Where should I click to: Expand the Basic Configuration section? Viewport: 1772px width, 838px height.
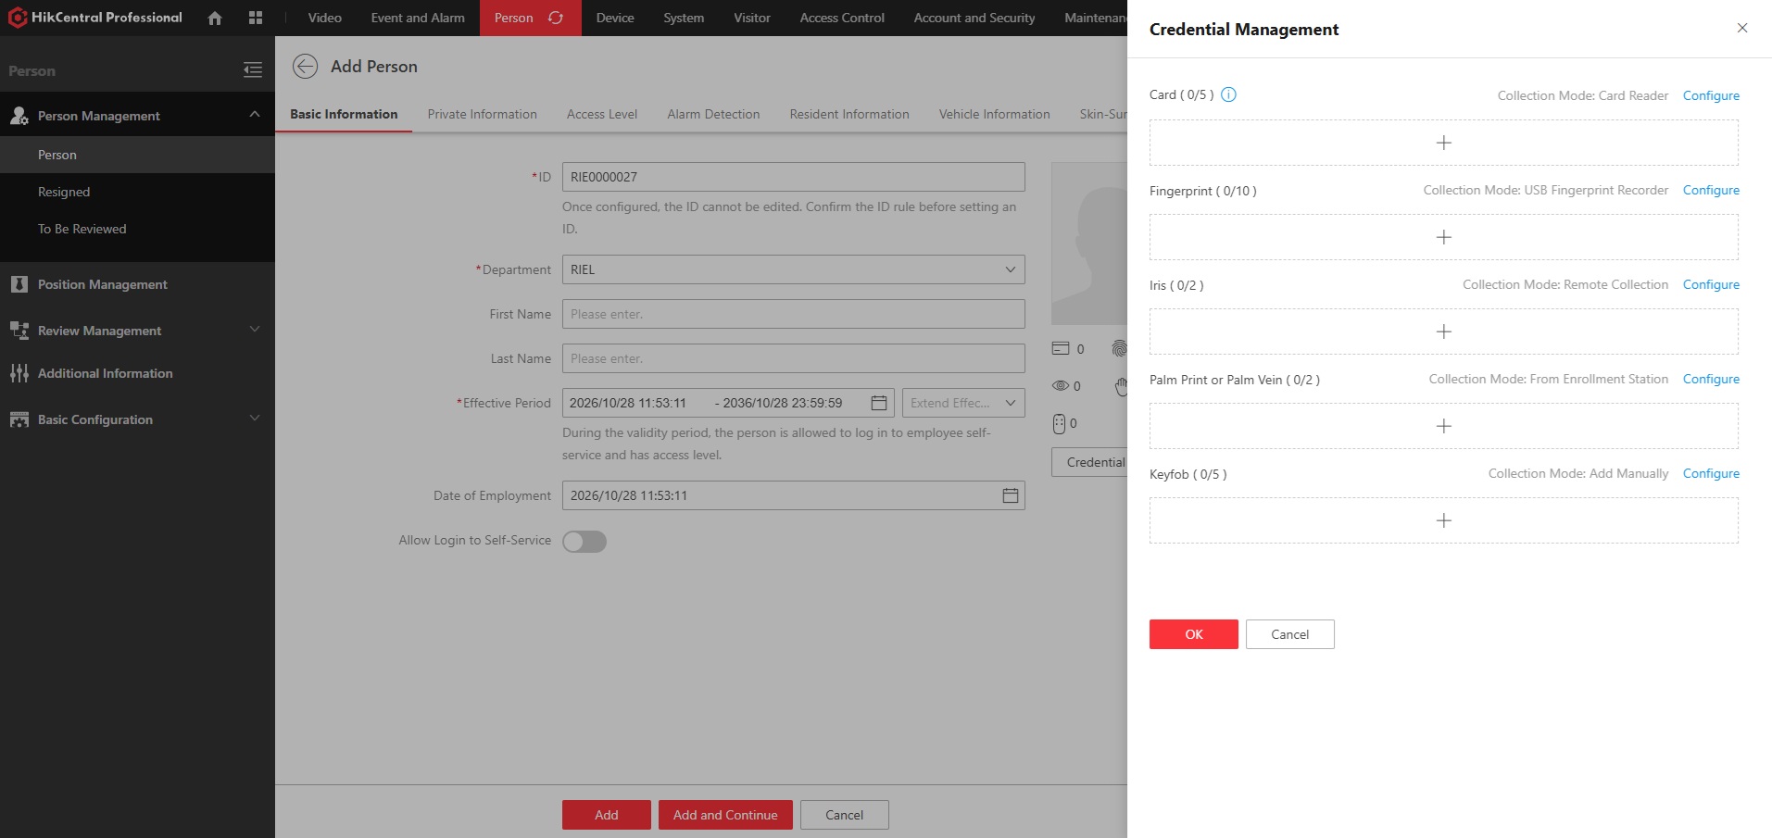point(255,418)
